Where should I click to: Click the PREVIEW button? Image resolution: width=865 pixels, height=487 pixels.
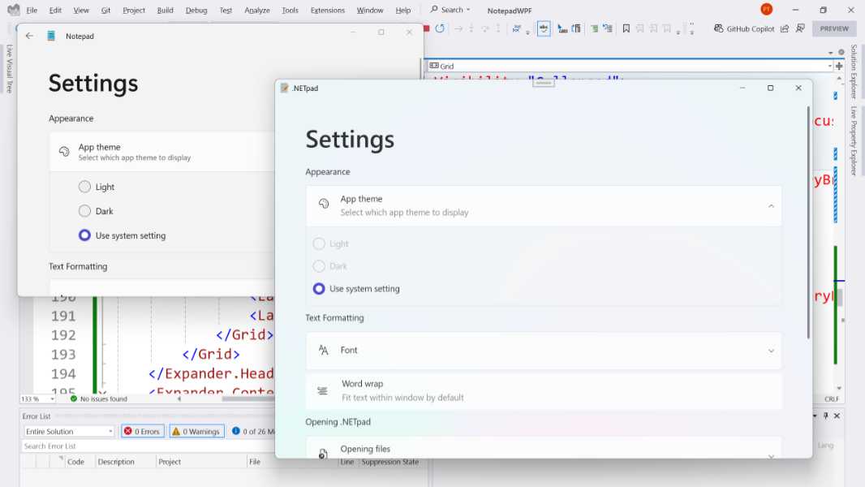click(x=834, y=28)
